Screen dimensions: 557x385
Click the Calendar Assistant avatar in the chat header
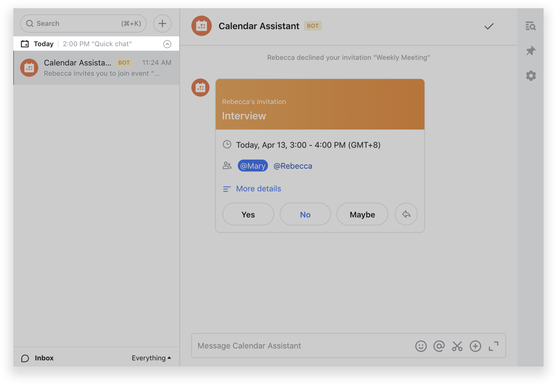(201, 26)
